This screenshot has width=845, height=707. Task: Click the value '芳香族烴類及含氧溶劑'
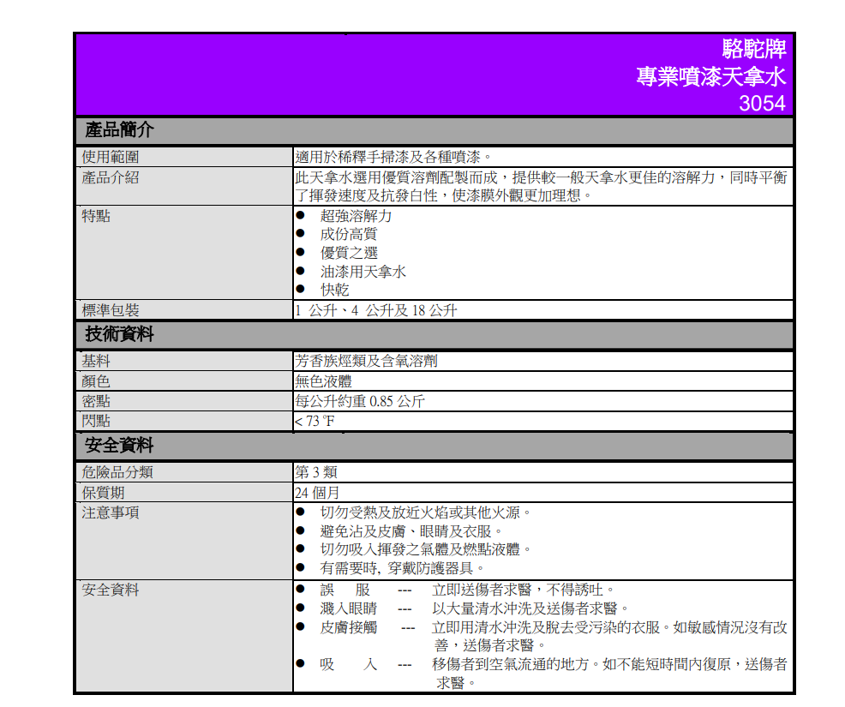pos(366,361)
